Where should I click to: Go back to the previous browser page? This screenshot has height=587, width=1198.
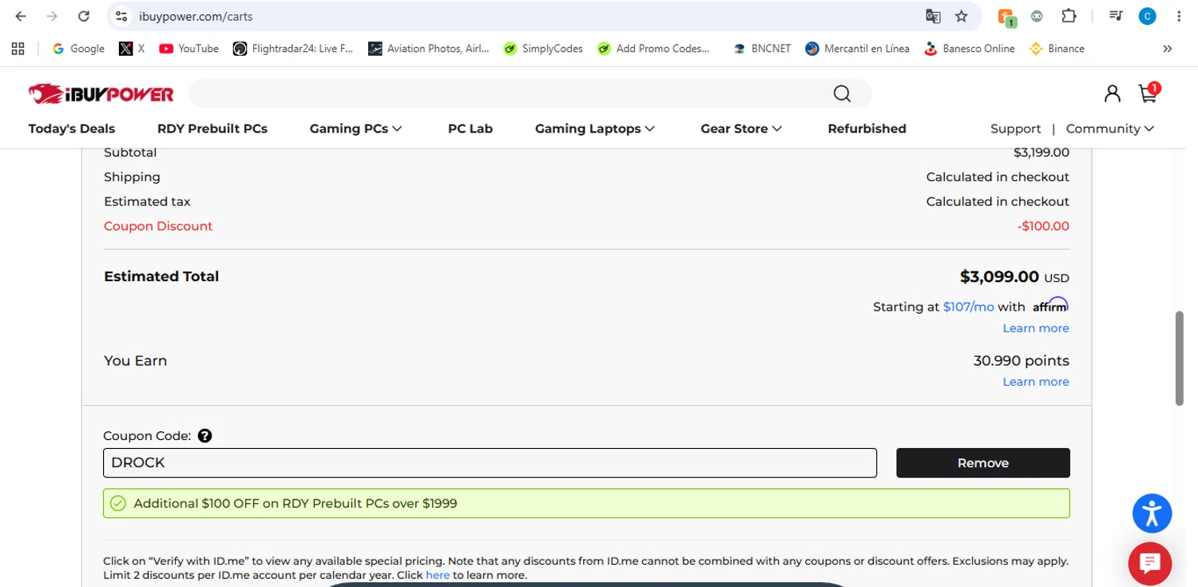21,16
